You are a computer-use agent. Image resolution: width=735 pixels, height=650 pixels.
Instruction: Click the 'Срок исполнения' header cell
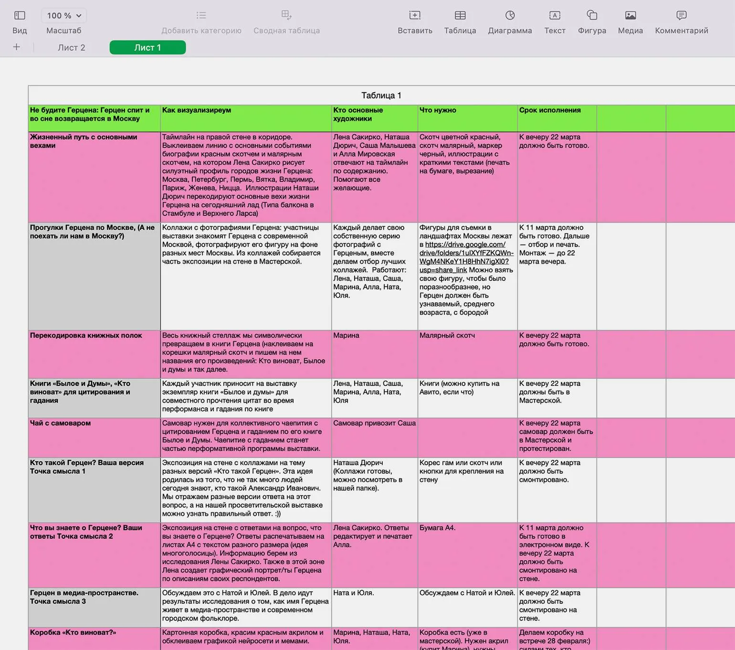556,118
